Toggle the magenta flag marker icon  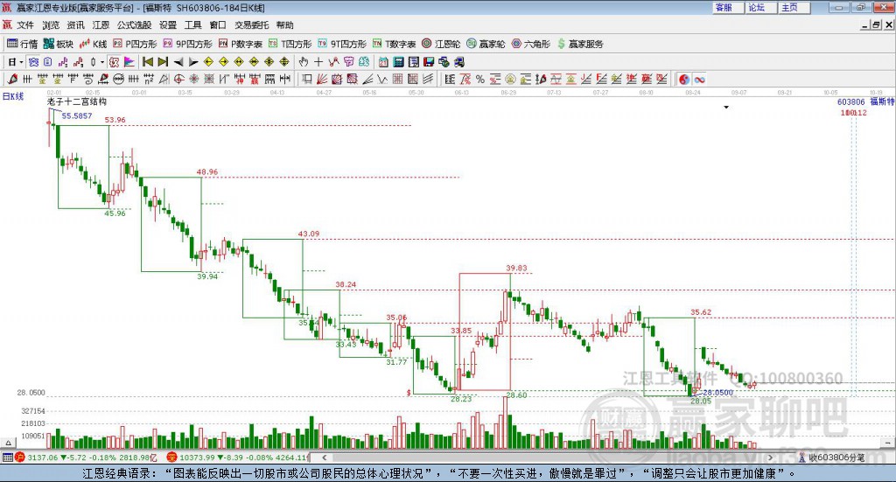click(x=129, y=62)
